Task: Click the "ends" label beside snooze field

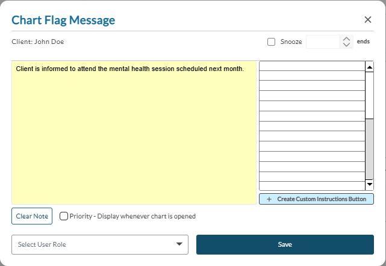Action: click(363, 42)
